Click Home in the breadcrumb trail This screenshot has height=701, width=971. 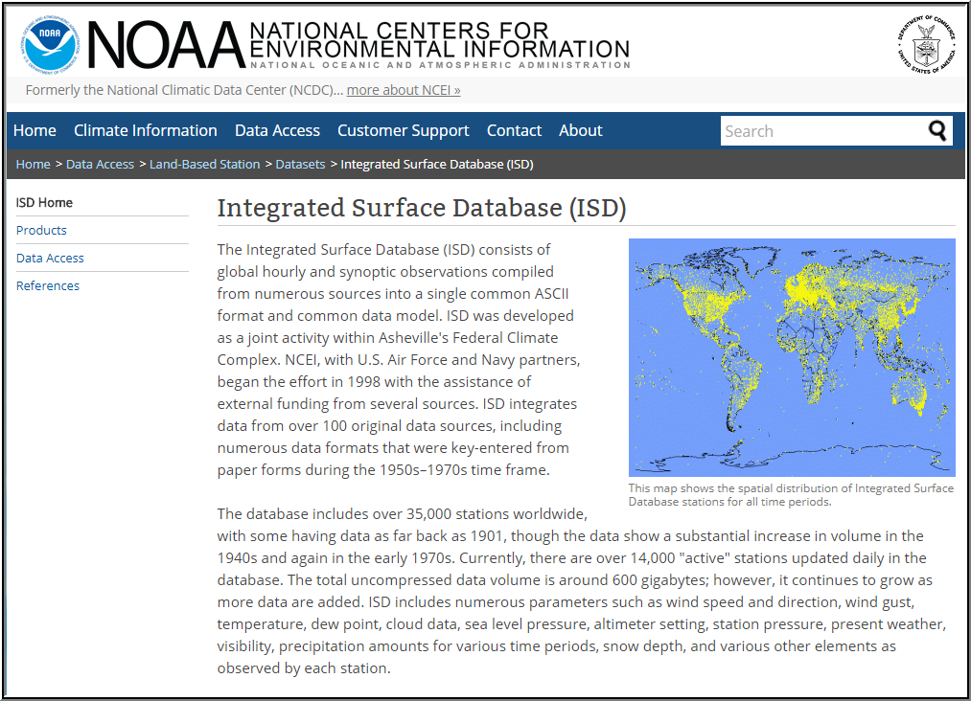pos(33,164)
